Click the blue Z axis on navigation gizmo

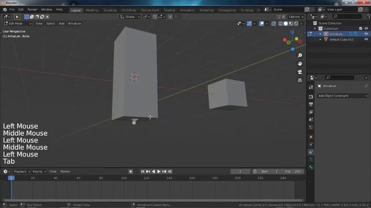[x=292, y=32]
